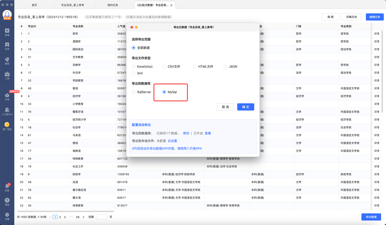The height and width of the screenshot is (225, 386).
Task: Choose SqlServer as database export target
Action: click(x=134, y=92)
